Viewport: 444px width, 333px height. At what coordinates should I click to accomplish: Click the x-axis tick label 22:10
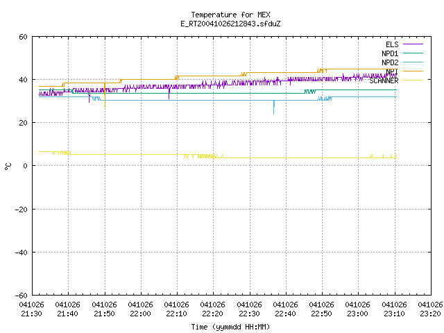(x=176, y=314)
